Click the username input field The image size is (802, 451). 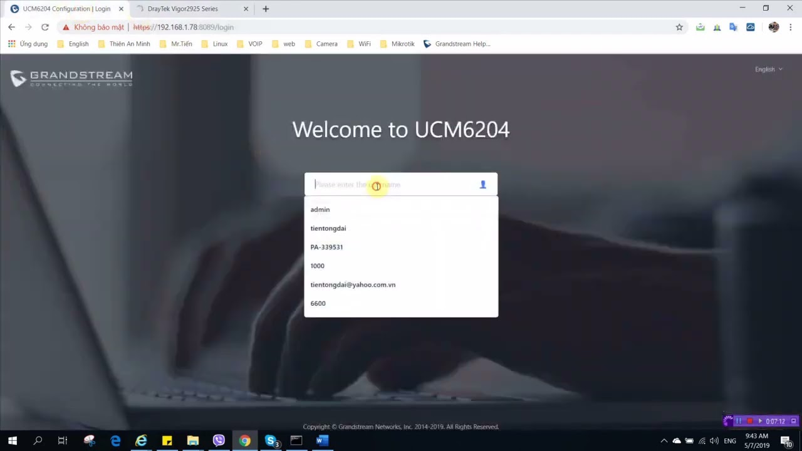(401, 184)
